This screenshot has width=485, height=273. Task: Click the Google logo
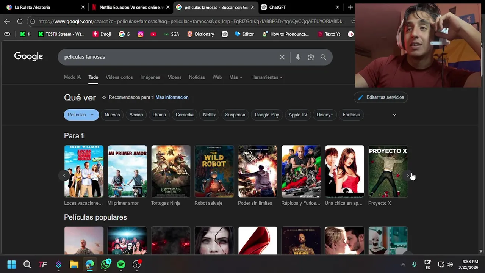pyautogui.click(x=28, y=56)
